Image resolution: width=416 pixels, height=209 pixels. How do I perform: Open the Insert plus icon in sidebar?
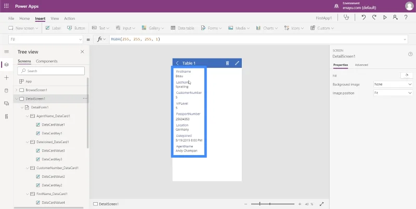(7, 77)
